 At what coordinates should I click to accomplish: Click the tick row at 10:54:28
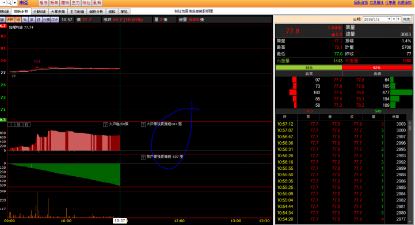(342, 219)
